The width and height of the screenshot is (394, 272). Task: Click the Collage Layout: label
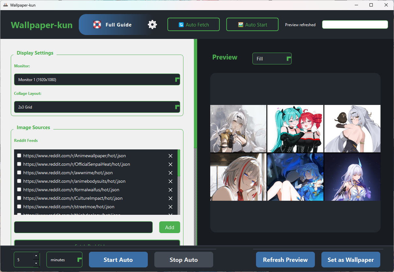(28, 93)
